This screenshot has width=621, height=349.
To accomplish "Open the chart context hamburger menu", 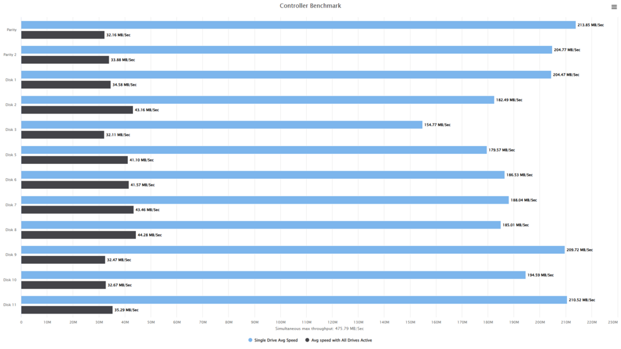I will 614,7.
